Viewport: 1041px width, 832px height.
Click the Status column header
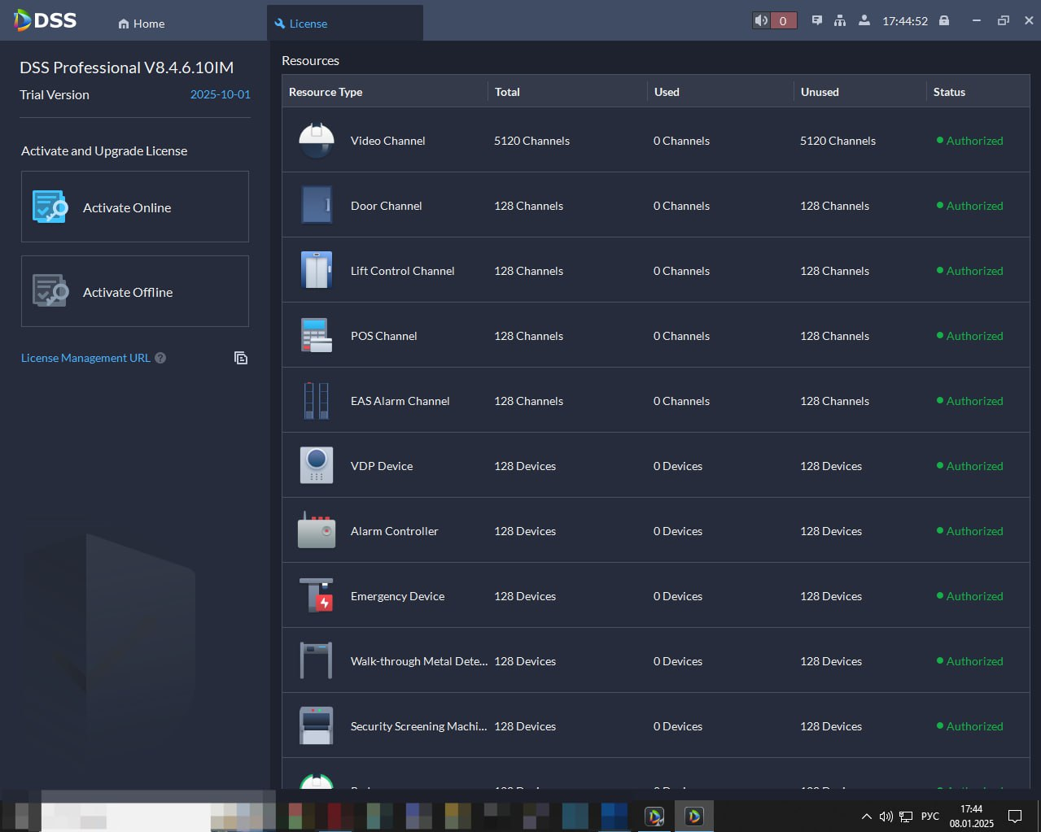949,92
